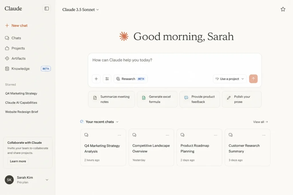
Task: Click chat bubble icon on Product Roadmap Planning card
Action: (x=183, y=135)
